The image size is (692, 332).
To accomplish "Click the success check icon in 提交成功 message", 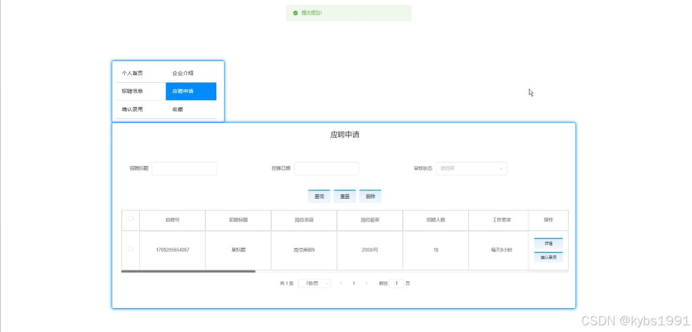I will (296, 13).
